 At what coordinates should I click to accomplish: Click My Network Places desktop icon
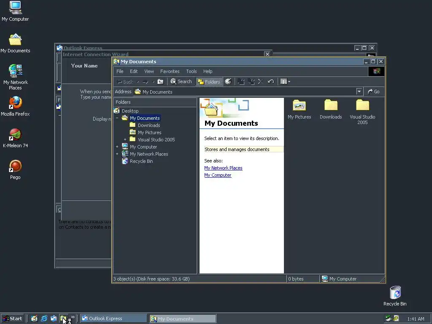click(15, 77)
